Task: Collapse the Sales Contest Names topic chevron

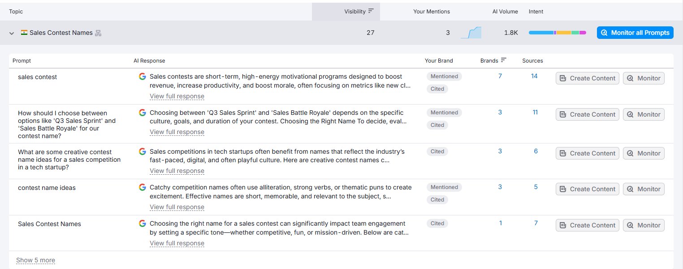Action: click(x=11, y=33)
